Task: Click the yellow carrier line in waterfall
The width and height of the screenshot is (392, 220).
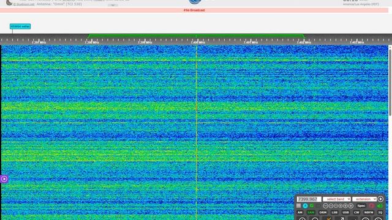Action: [197, 132]
